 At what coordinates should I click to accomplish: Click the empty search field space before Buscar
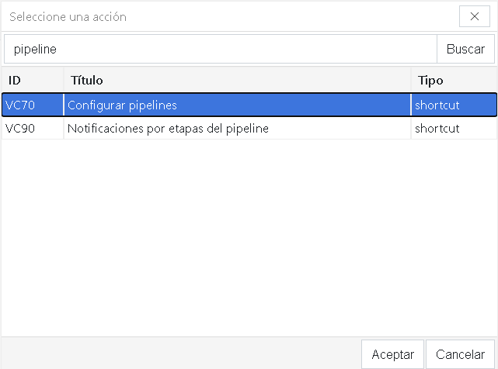[311, 49]
